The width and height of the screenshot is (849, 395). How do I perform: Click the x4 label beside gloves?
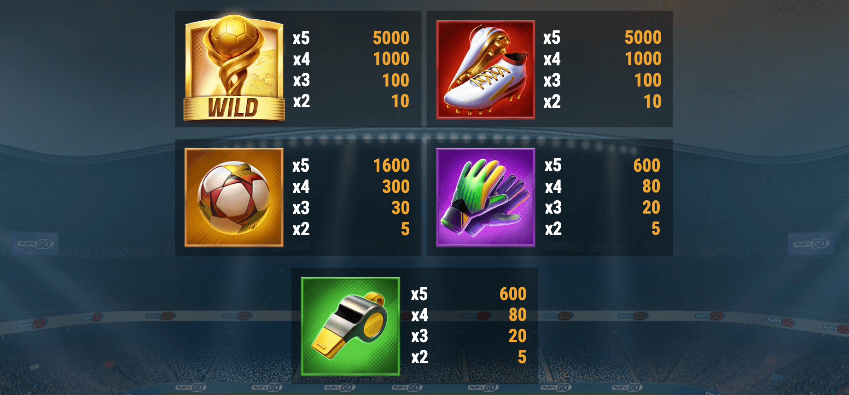tap(553, 186)
